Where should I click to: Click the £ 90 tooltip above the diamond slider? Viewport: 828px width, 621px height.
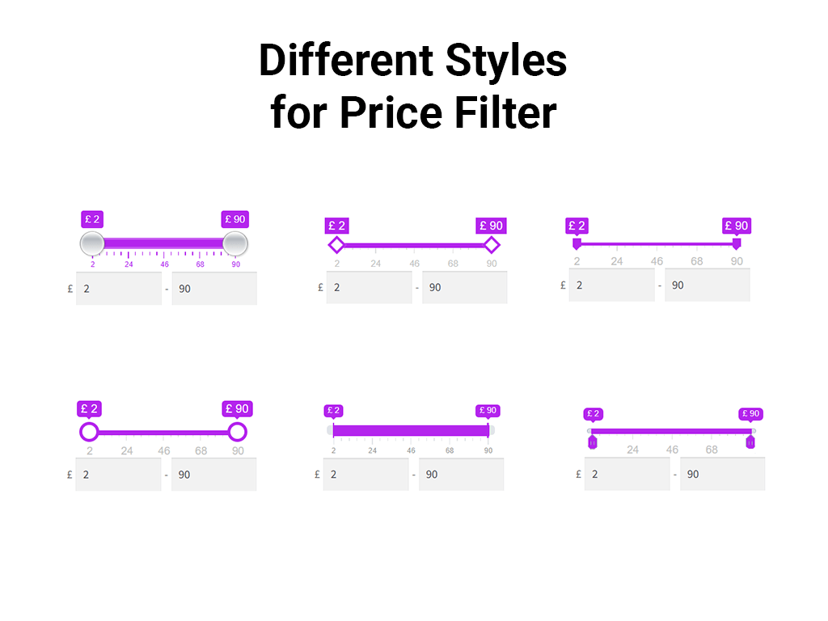coord(490,226)
